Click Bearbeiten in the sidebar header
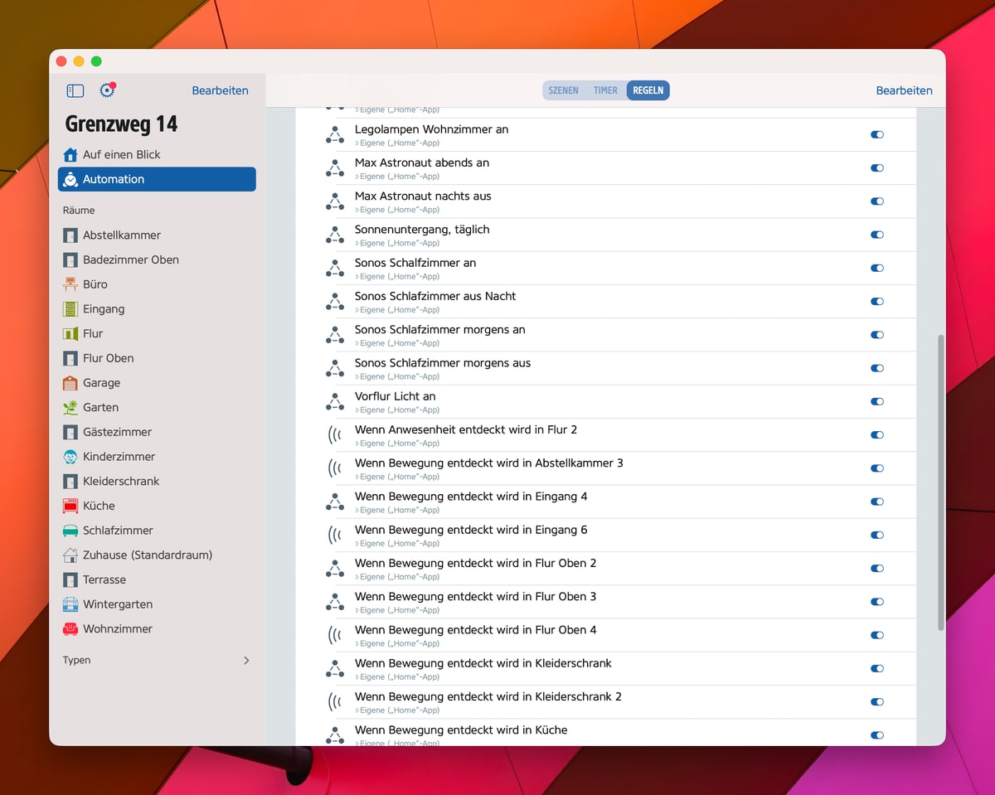The height and width of the screenshot is (795, 995). pos(220,90)
